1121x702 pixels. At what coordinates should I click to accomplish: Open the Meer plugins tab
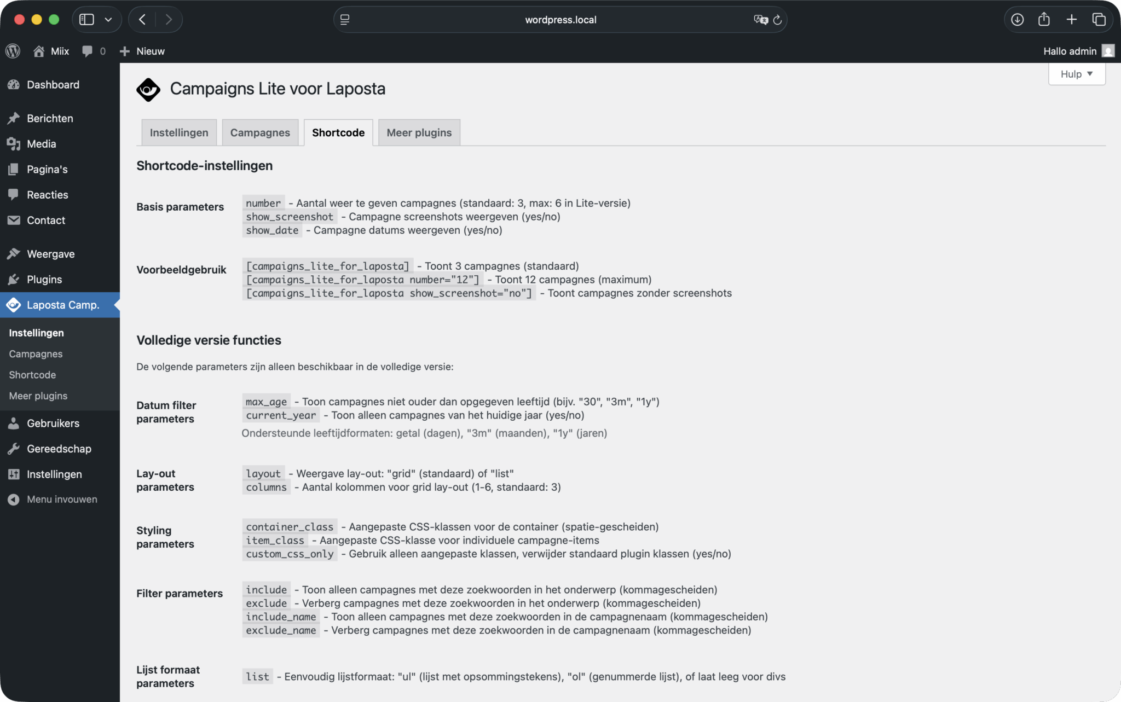[419, 132]
